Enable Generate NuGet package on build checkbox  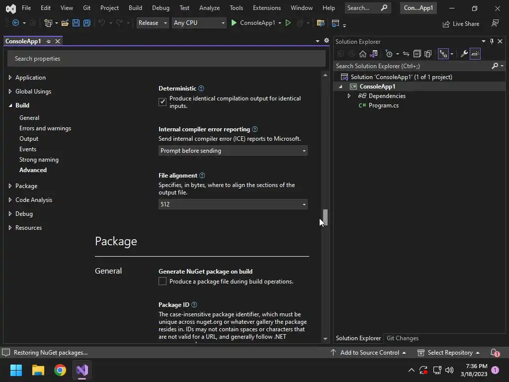(163, 282)
